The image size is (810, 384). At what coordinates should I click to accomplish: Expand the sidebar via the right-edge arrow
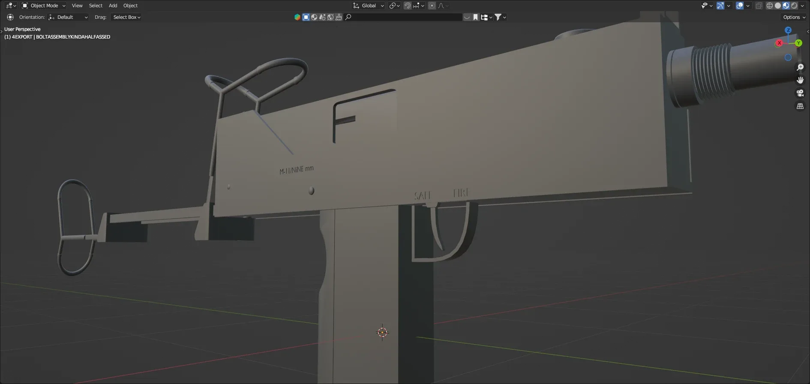[808, 31]
